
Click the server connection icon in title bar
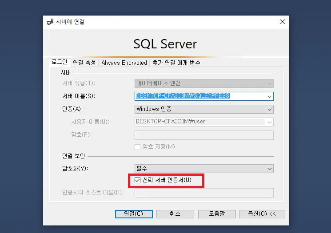tap(50, 22)
